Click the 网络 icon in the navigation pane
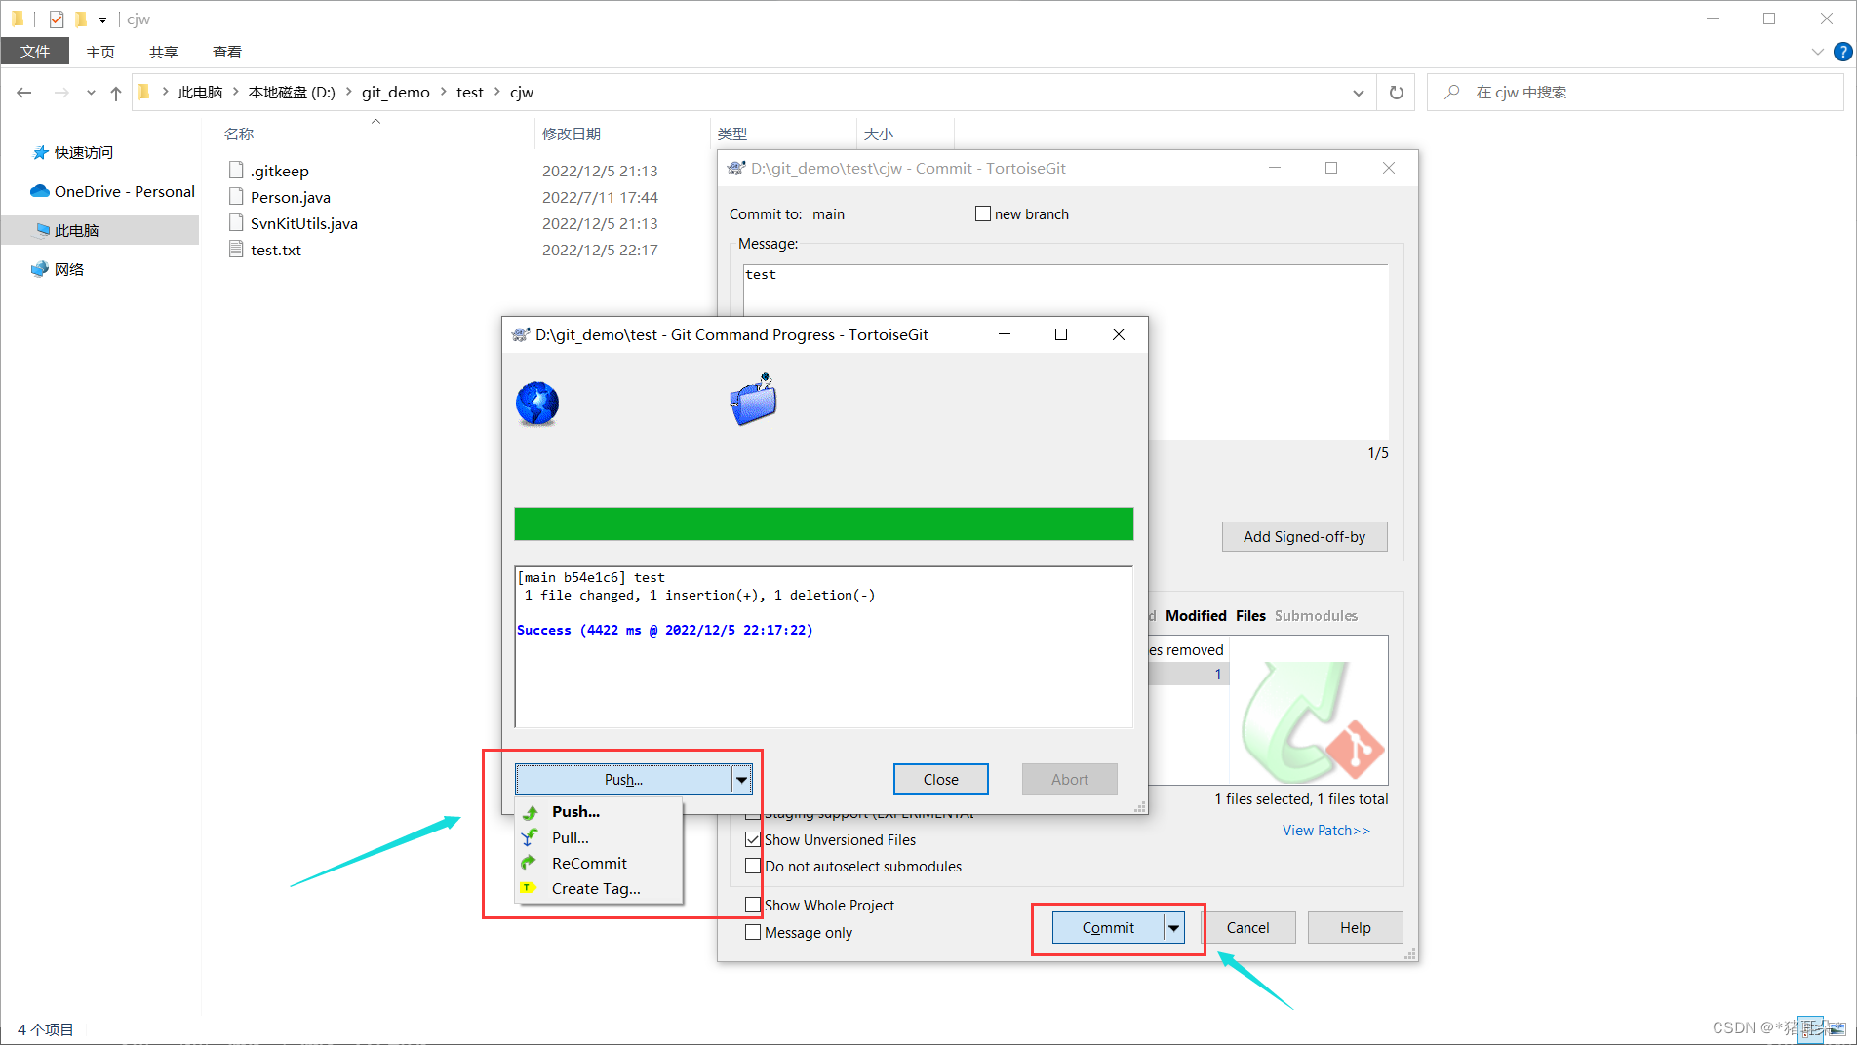The height and width of the screenshot is (1045, 1857). [x=40, y=268]
